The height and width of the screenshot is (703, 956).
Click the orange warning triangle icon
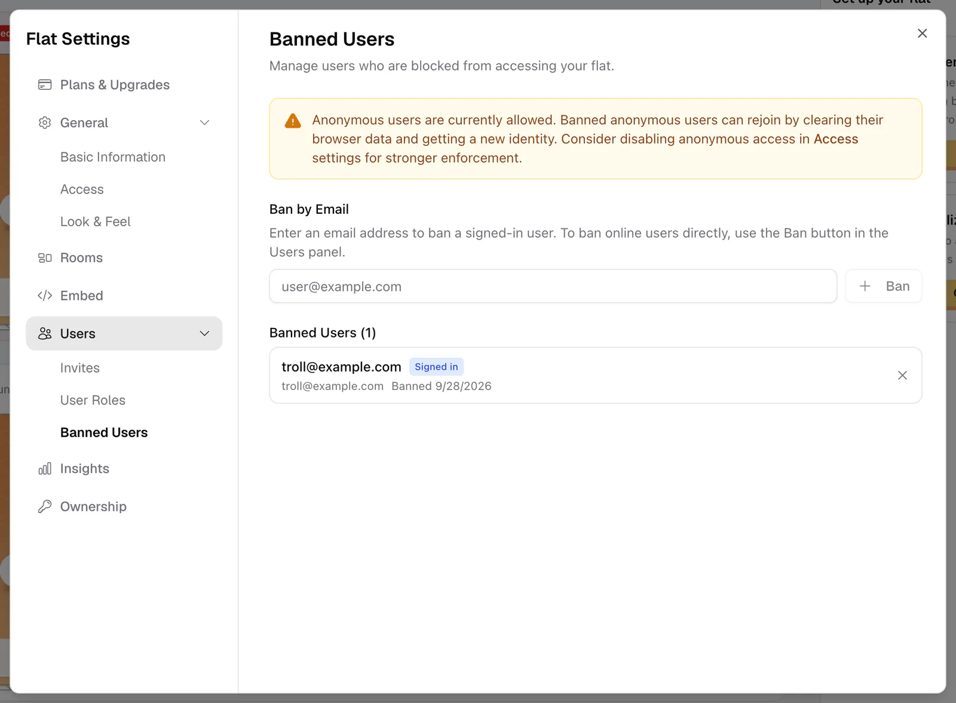pyautogui.click(x=293, y=121)
